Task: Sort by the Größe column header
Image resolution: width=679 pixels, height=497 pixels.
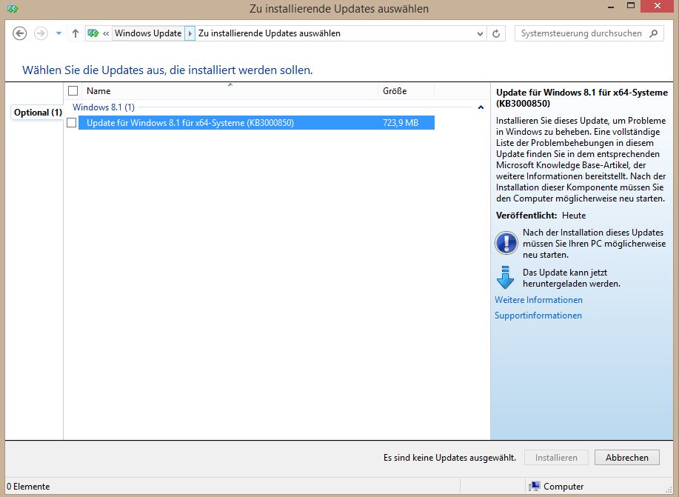Action: point(407,91)
